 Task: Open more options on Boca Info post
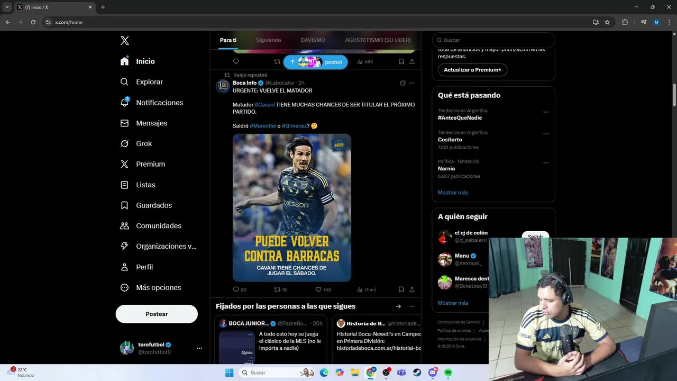412,83
